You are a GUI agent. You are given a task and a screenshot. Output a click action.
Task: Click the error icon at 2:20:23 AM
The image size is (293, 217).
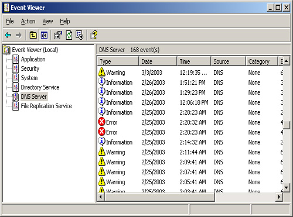point(102,132)
